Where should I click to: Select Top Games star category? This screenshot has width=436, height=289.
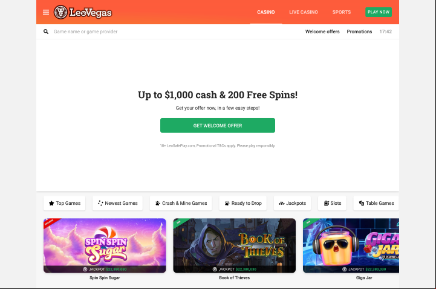(65, 203)
